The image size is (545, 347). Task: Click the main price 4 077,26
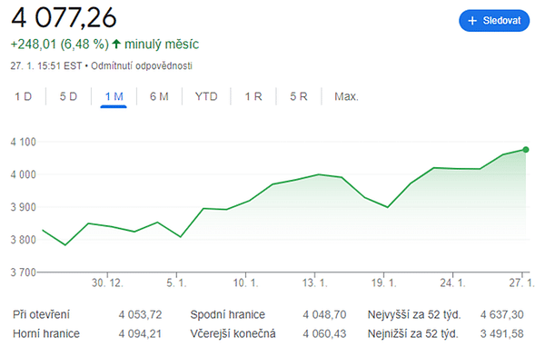[64, 17]
